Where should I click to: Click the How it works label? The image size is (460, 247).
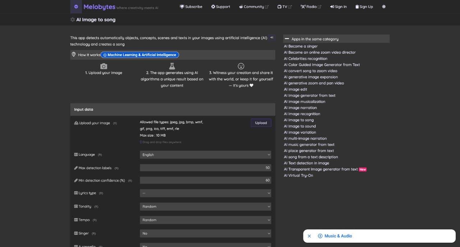point(89,55)
